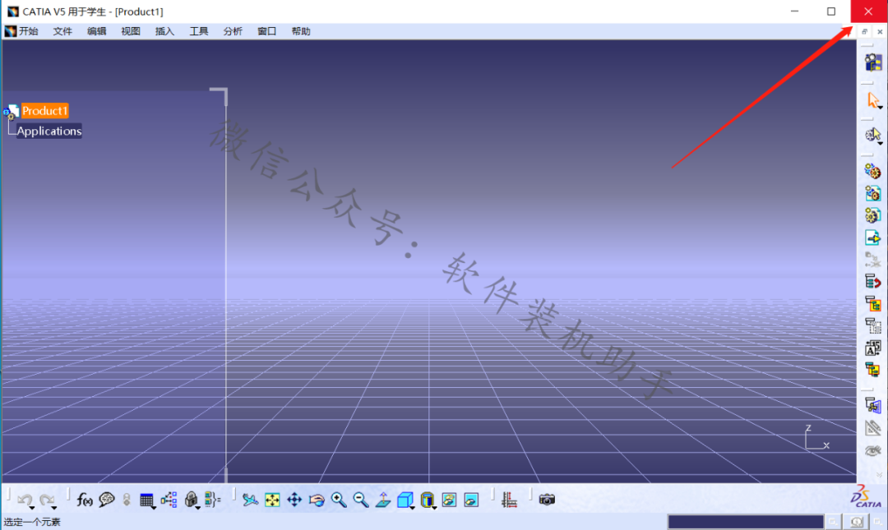
Task: Insert Existing Component icon
Action: click(872, 237)
